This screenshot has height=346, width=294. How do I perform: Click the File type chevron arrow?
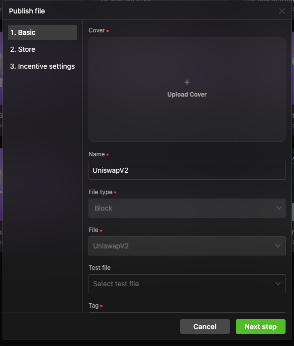point(279,208)
